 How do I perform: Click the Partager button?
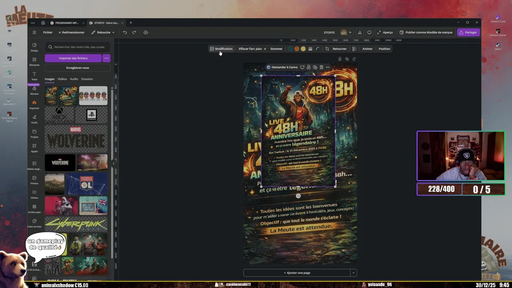coord(468,32)
